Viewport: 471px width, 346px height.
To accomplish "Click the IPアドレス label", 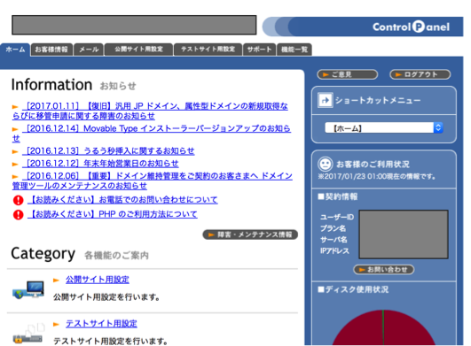I will tap(334, 250).
